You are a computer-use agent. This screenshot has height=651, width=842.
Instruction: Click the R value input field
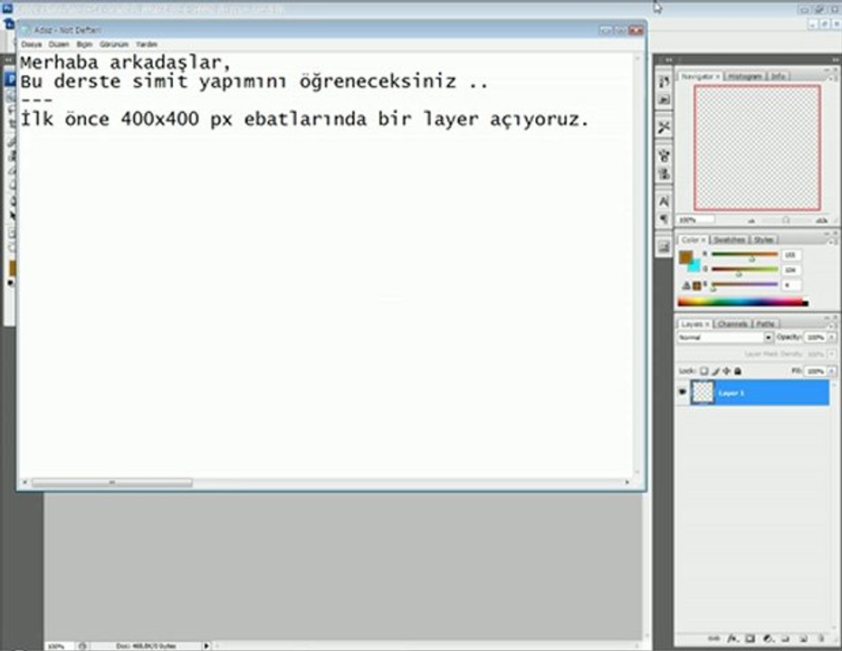coord(791,255)
